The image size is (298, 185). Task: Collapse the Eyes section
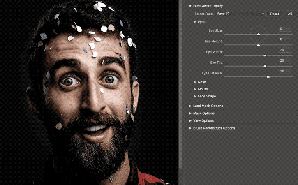coord(195,22)
